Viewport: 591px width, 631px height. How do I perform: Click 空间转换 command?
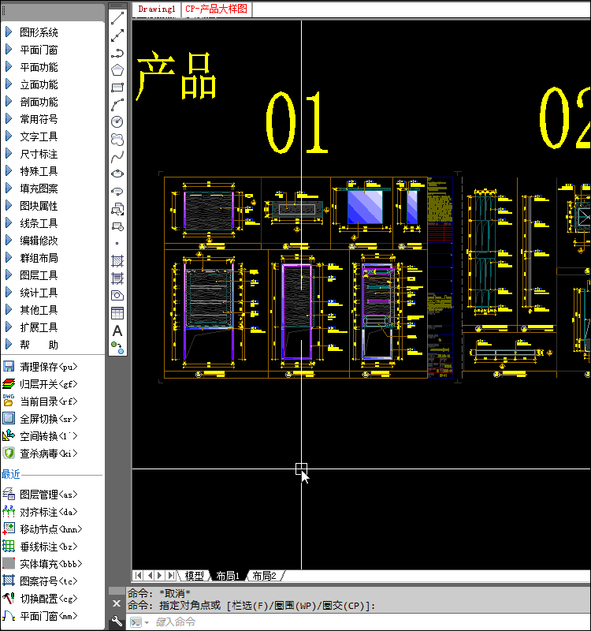pyautogui.click(x=40, y=436)
